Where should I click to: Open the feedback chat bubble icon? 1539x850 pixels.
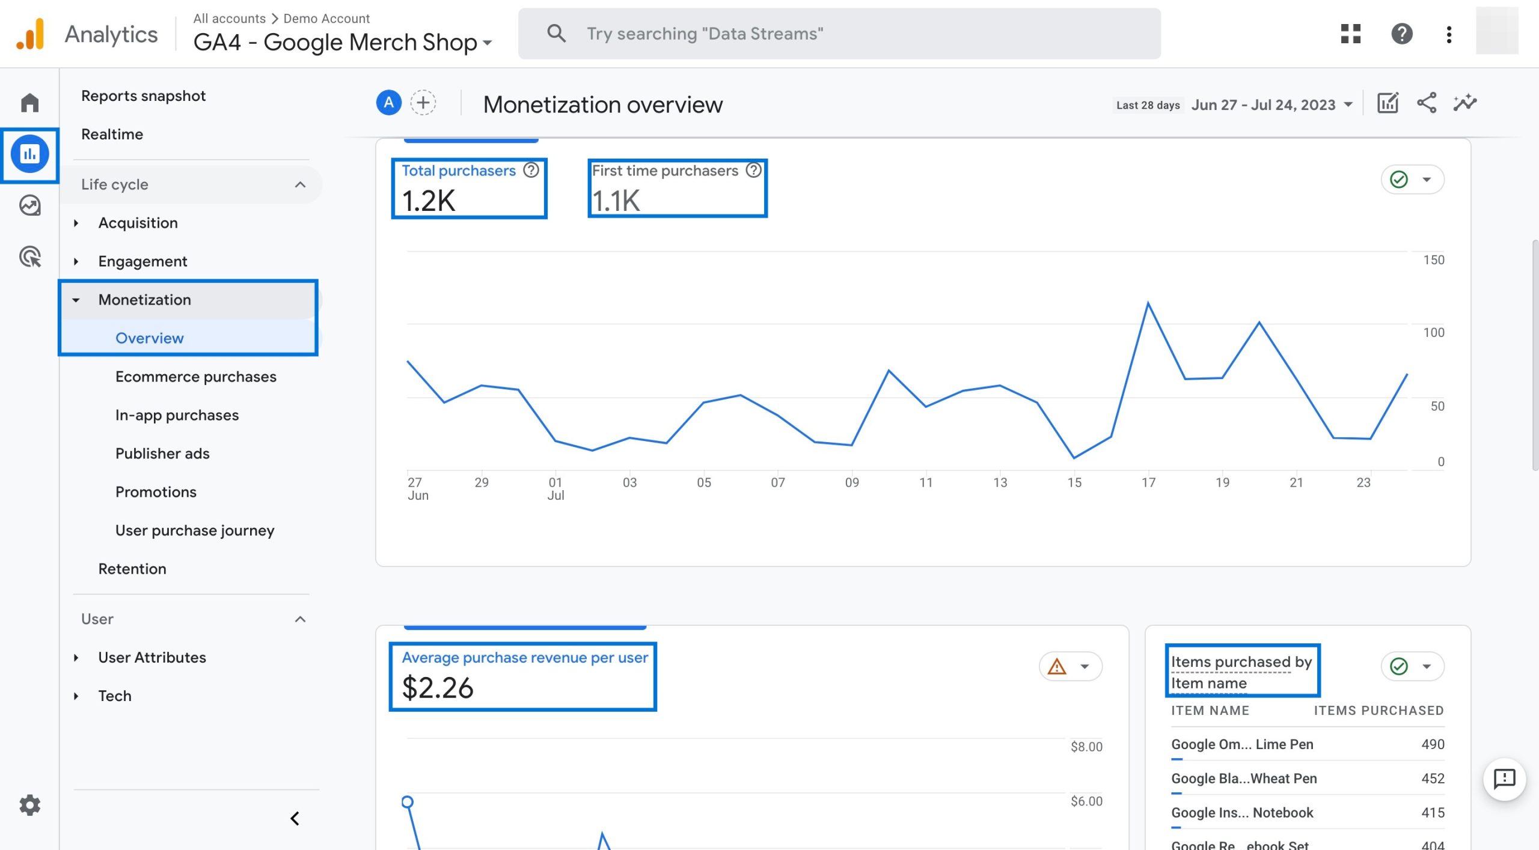pyautogui.click(x=1504, y=779)
